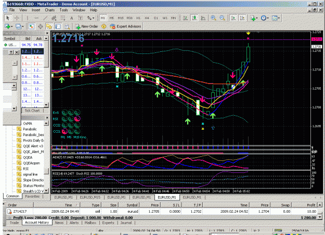Close the Navigator panel
This screenshot has width=325, height=235.
tap(47, 118)
